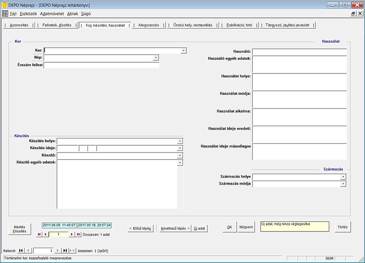Image resolution: width=365 pixels, height=263 pixels.
Task: Click previous record button in Rekord bar
Action: click(28, 251)
